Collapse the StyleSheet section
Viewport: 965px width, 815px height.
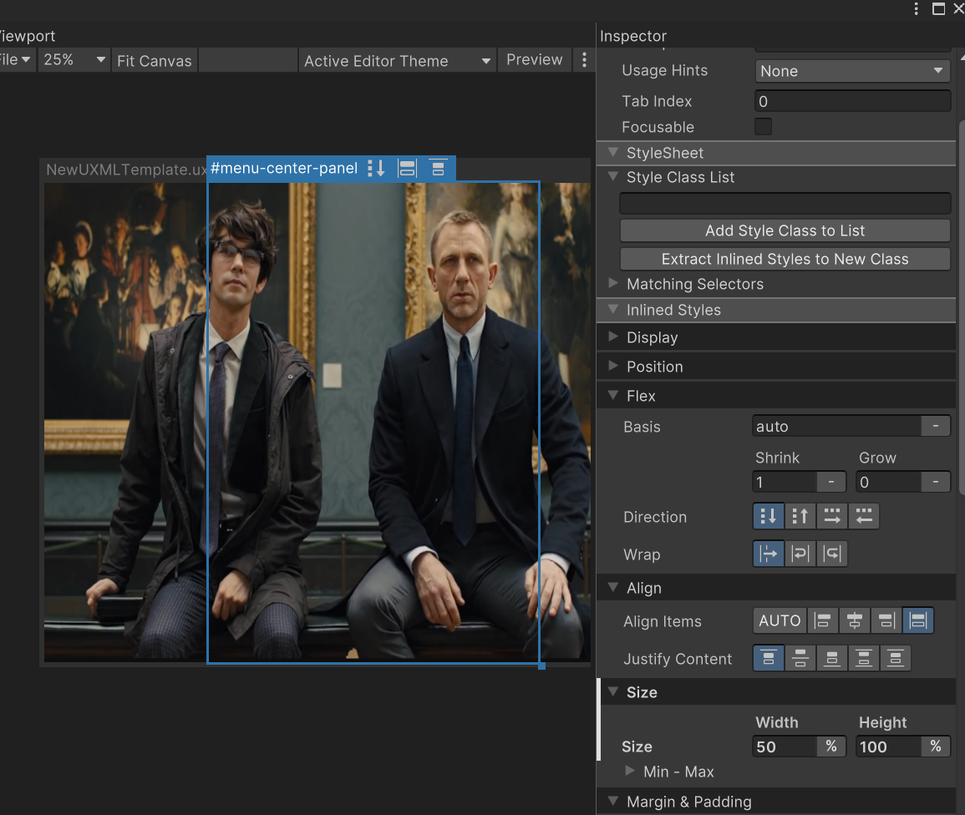613,152
